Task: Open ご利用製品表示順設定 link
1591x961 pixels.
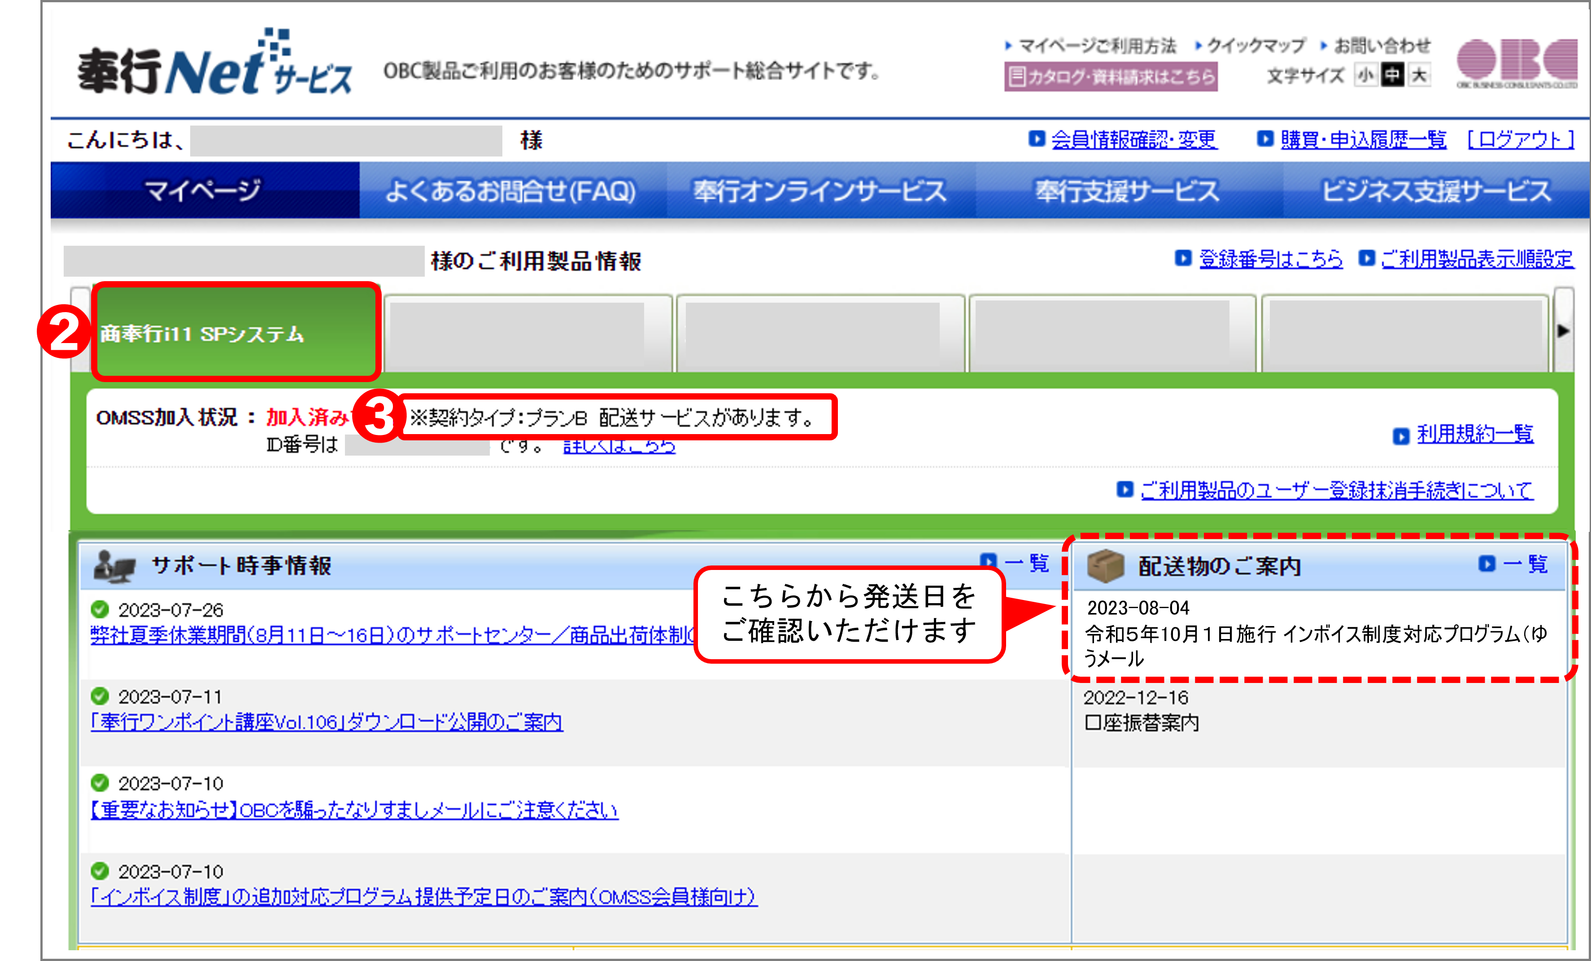Action: [1478, 259]
